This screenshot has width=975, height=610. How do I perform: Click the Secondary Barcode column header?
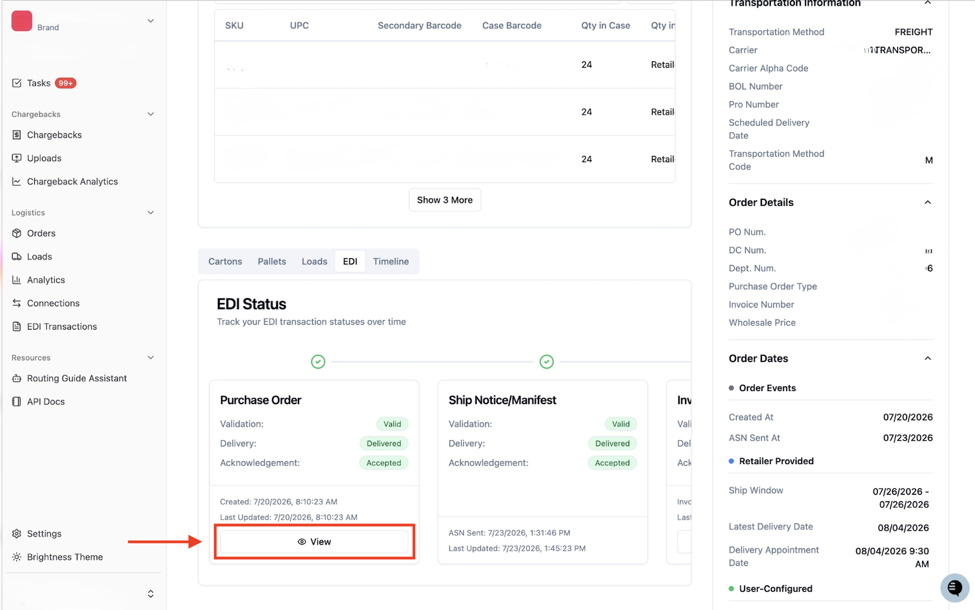[x=420, y=25]
